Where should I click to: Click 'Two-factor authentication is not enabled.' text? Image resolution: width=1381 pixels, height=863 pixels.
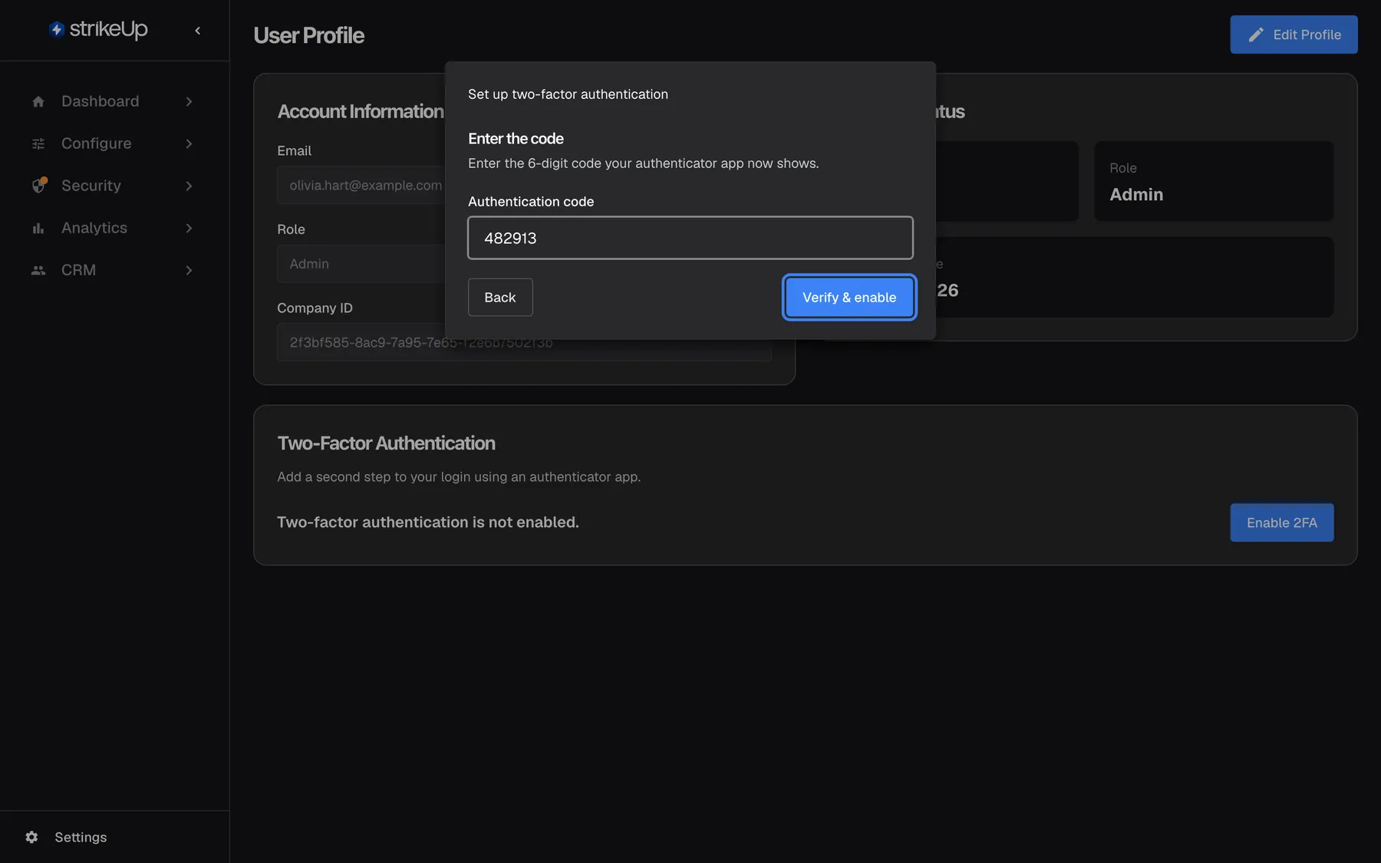(x=428, y=522)
